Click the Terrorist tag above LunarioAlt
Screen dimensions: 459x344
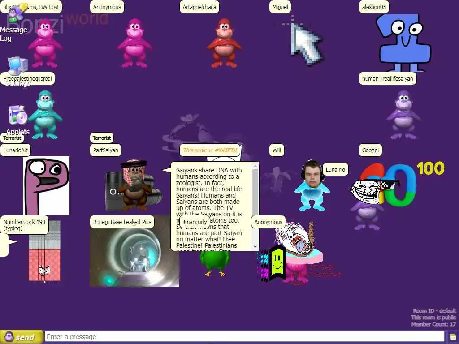point(12,138)
